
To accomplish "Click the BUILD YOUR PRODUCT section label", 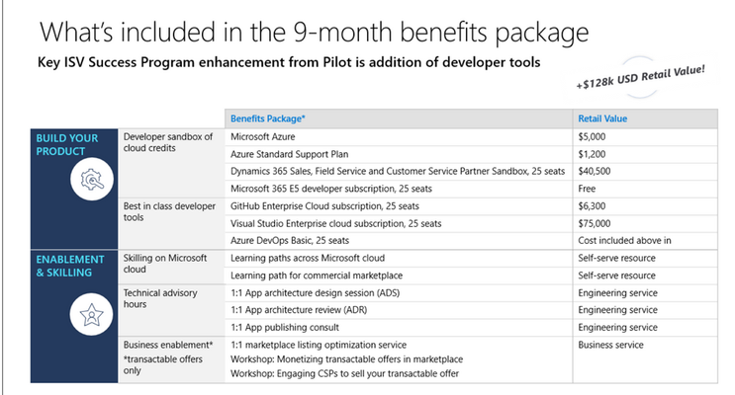I will 67,144.
